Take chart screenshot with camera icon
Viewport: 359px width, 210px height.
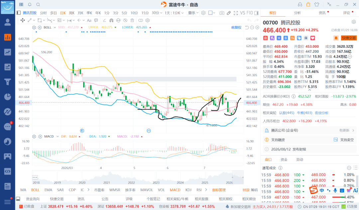point(222,13)
